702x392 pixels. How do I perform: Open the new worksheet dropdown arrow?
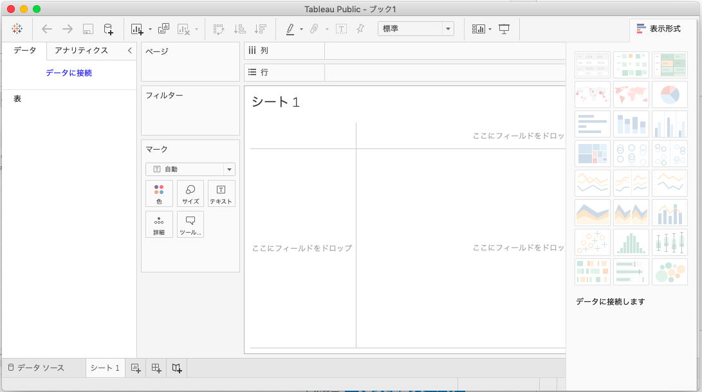(x=150, y=30)
